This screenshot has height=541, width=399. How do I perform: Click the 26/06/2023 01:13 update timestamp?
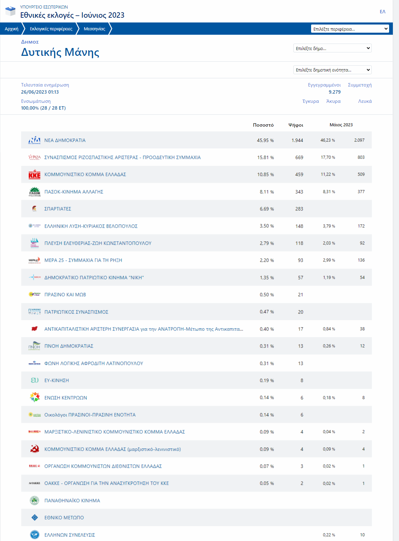[x=40, y=92]
